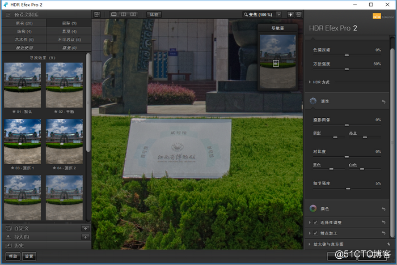Apply the 03 preset thumbnail
This screenshot has height=265, width=397.
coord(22,142)
